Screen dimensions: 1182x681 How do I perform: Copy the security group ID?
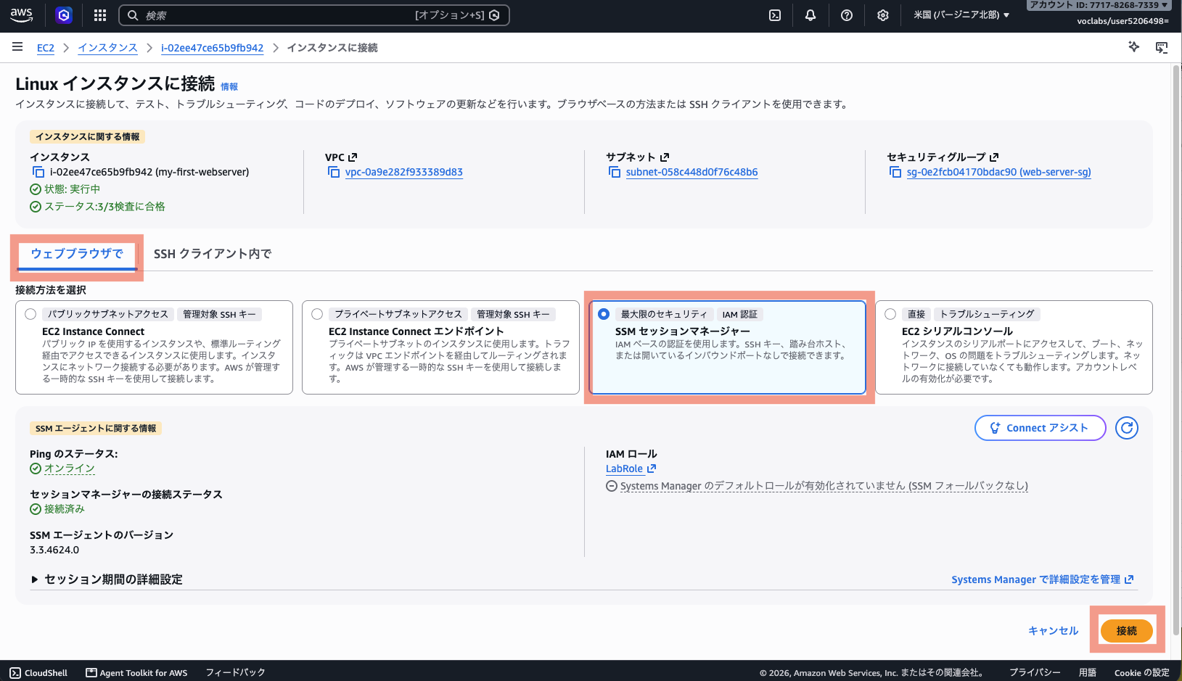click(895, 172)
